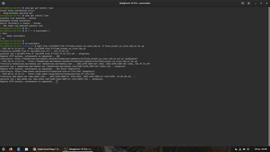
Task: Click 'Odczyt informacji o stanie... Gotowe' line
Action: (20, 23)
